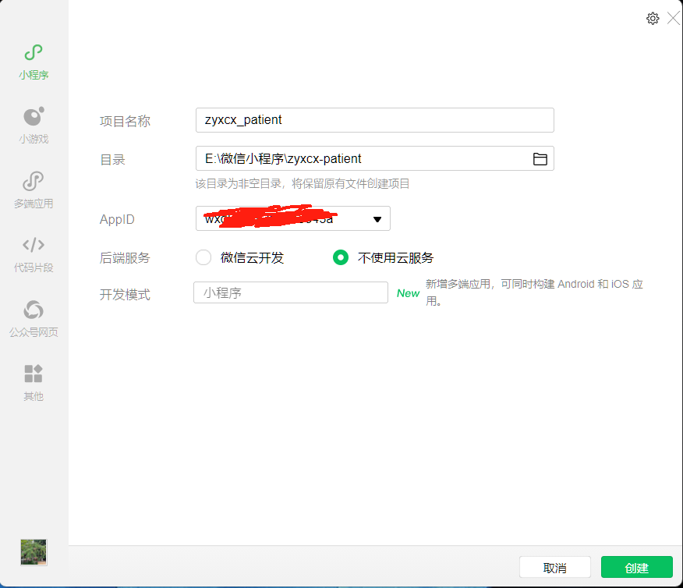683x588 pixels.
Task: Click the 目录 label
Action: click(x=112, y=160)
